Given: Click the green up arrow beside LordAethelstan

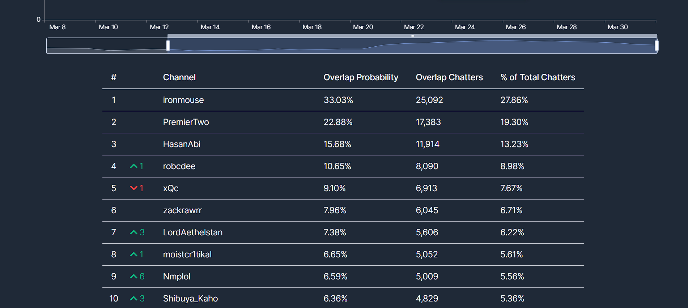Looking at the screenshot, I should pyautogui.click(x=133, y=232).
